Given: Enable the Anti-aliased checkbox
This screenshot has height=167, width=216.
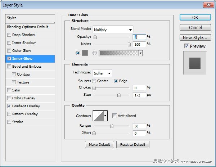Looking at the screenshot, I should point(114,116).
